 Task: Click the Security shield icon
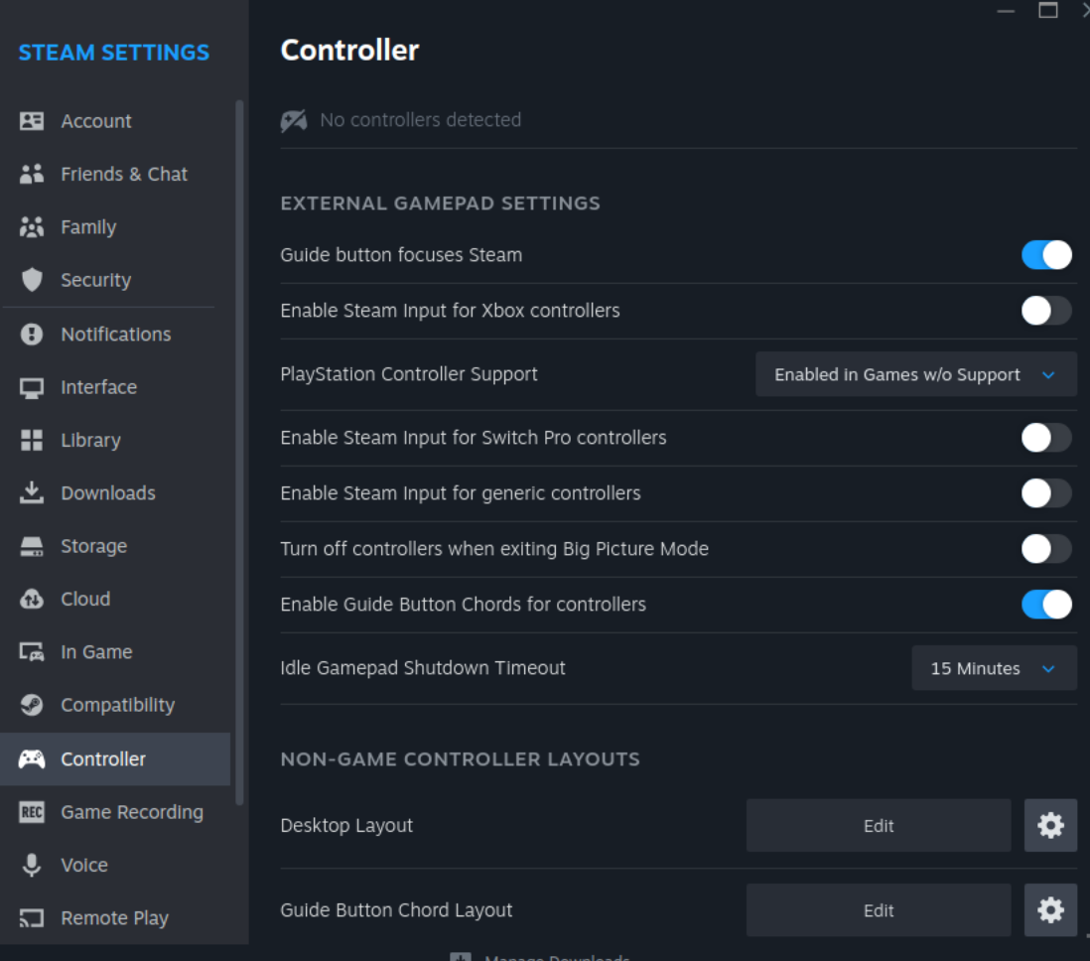point(32,280)
